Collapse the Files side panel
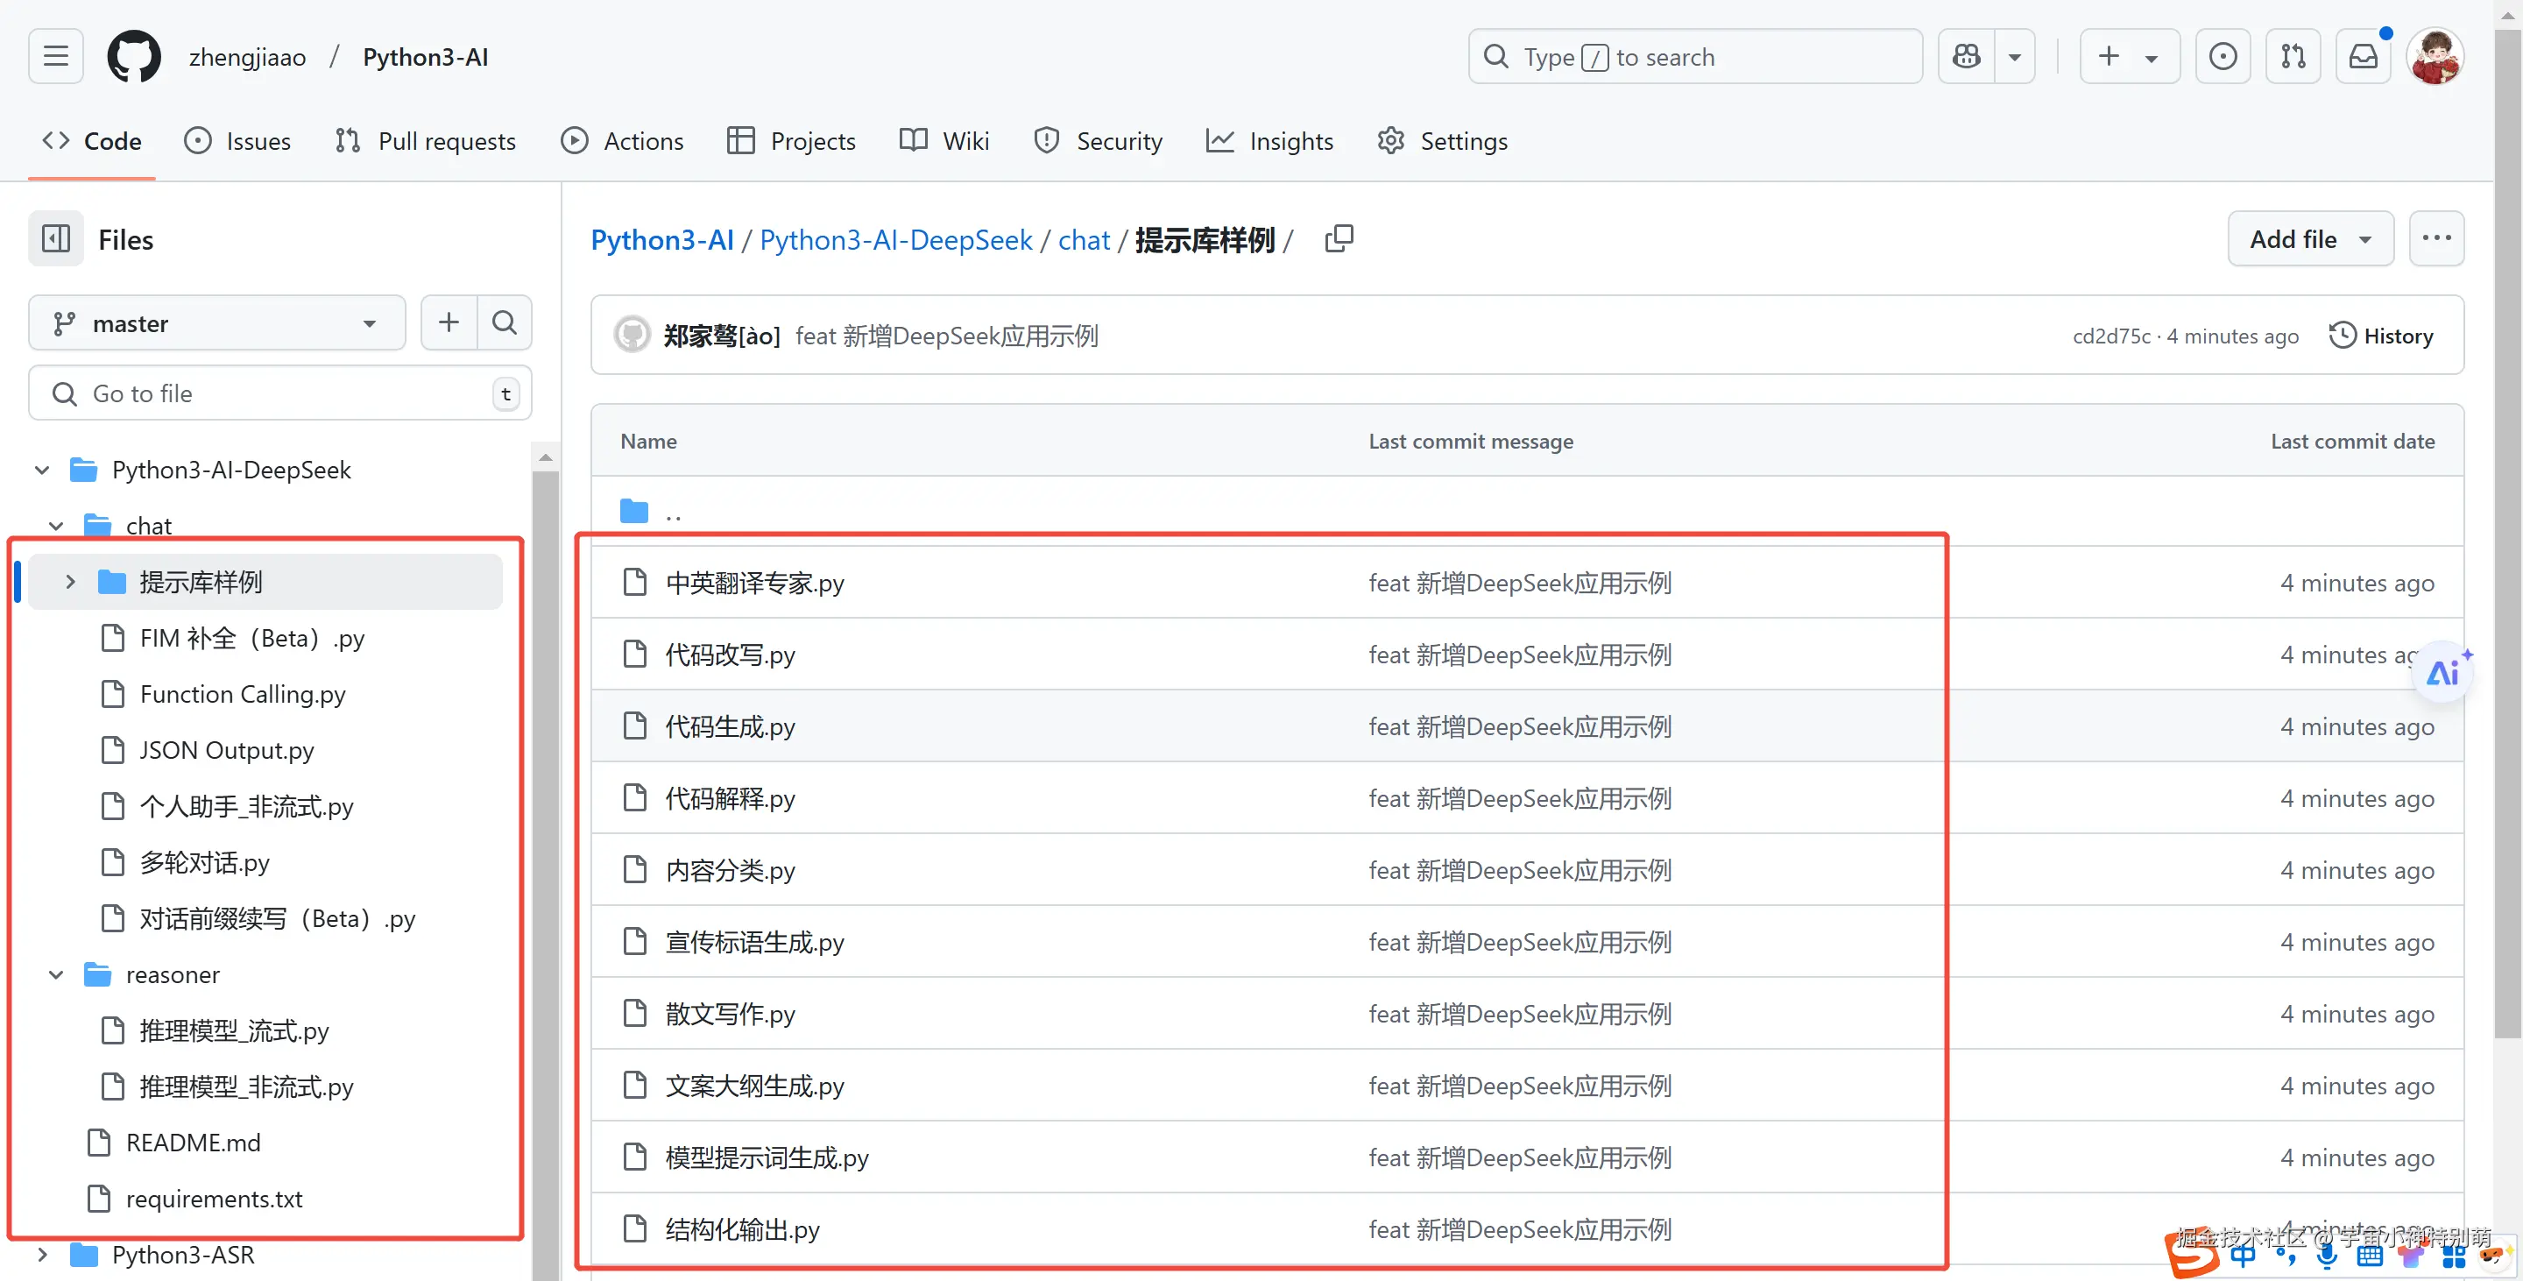 click(x=55, y=238)
